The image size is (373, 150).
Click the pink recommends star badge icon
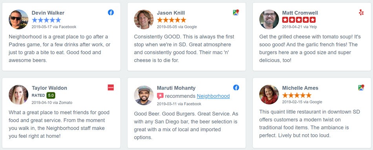pyautogui.click(x=160, y=96)
